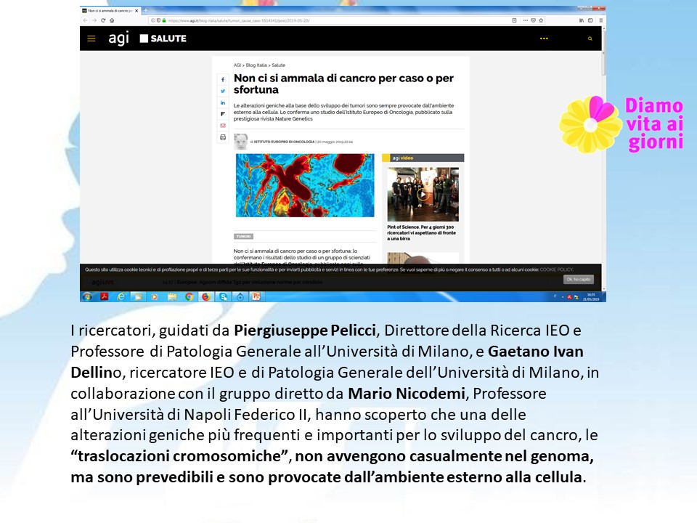Viewport: 697px width, 523px height.
Task: Click the TUMORI tag label
Action: [x=244, y=237]
